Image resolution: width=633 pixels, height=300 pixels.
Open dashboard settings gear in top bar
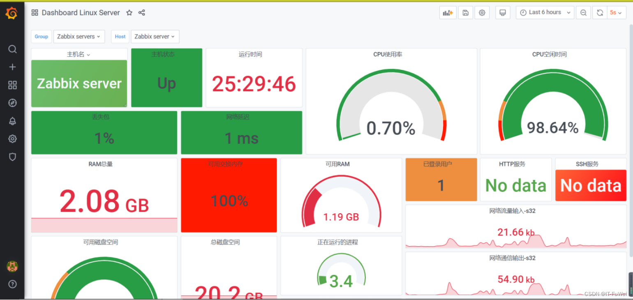[x=482, y=13]
